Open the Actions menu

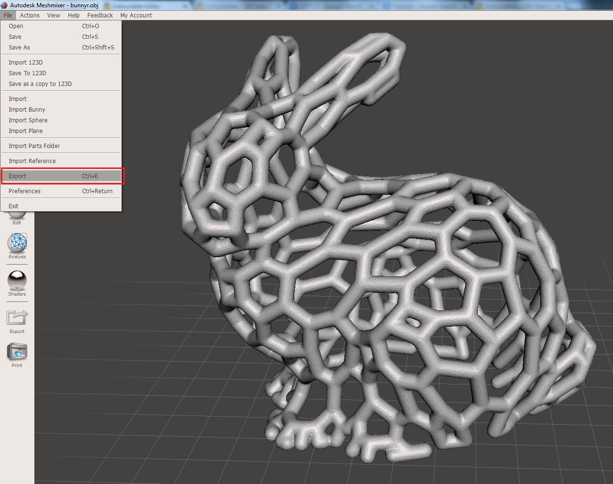coord(30,15)
